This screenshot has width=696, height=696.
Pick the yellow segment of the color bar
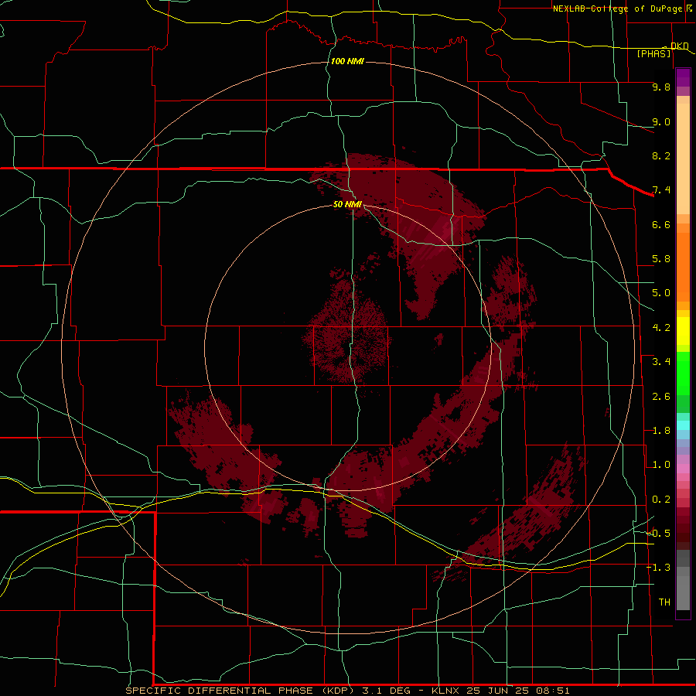coord(683,331)
